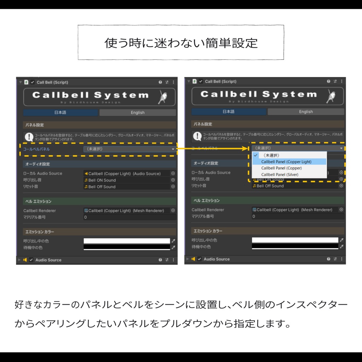The image size is (362, 362).
Task: Pick object for 呼び出し音 in left panel
Action: tap(173, 180)
